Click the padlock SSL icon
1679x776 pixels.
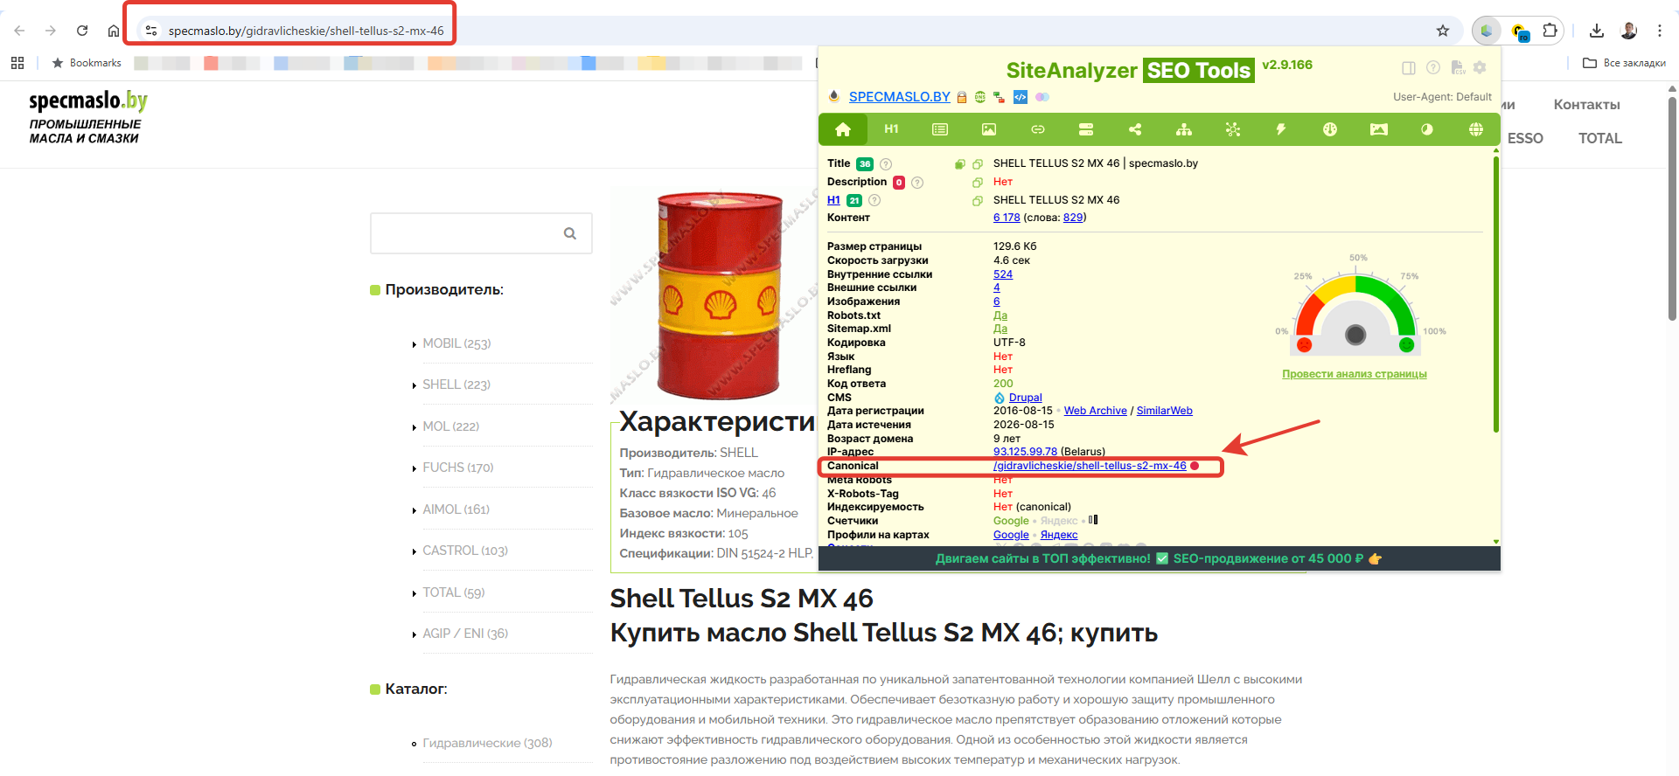pos(962,97)
